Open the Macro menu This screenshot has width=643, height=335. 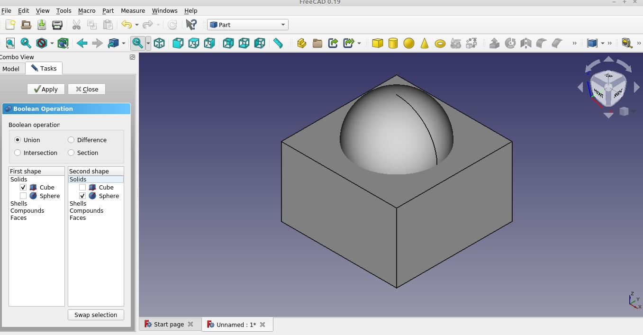pyautogui.click(x=87, y=10)
